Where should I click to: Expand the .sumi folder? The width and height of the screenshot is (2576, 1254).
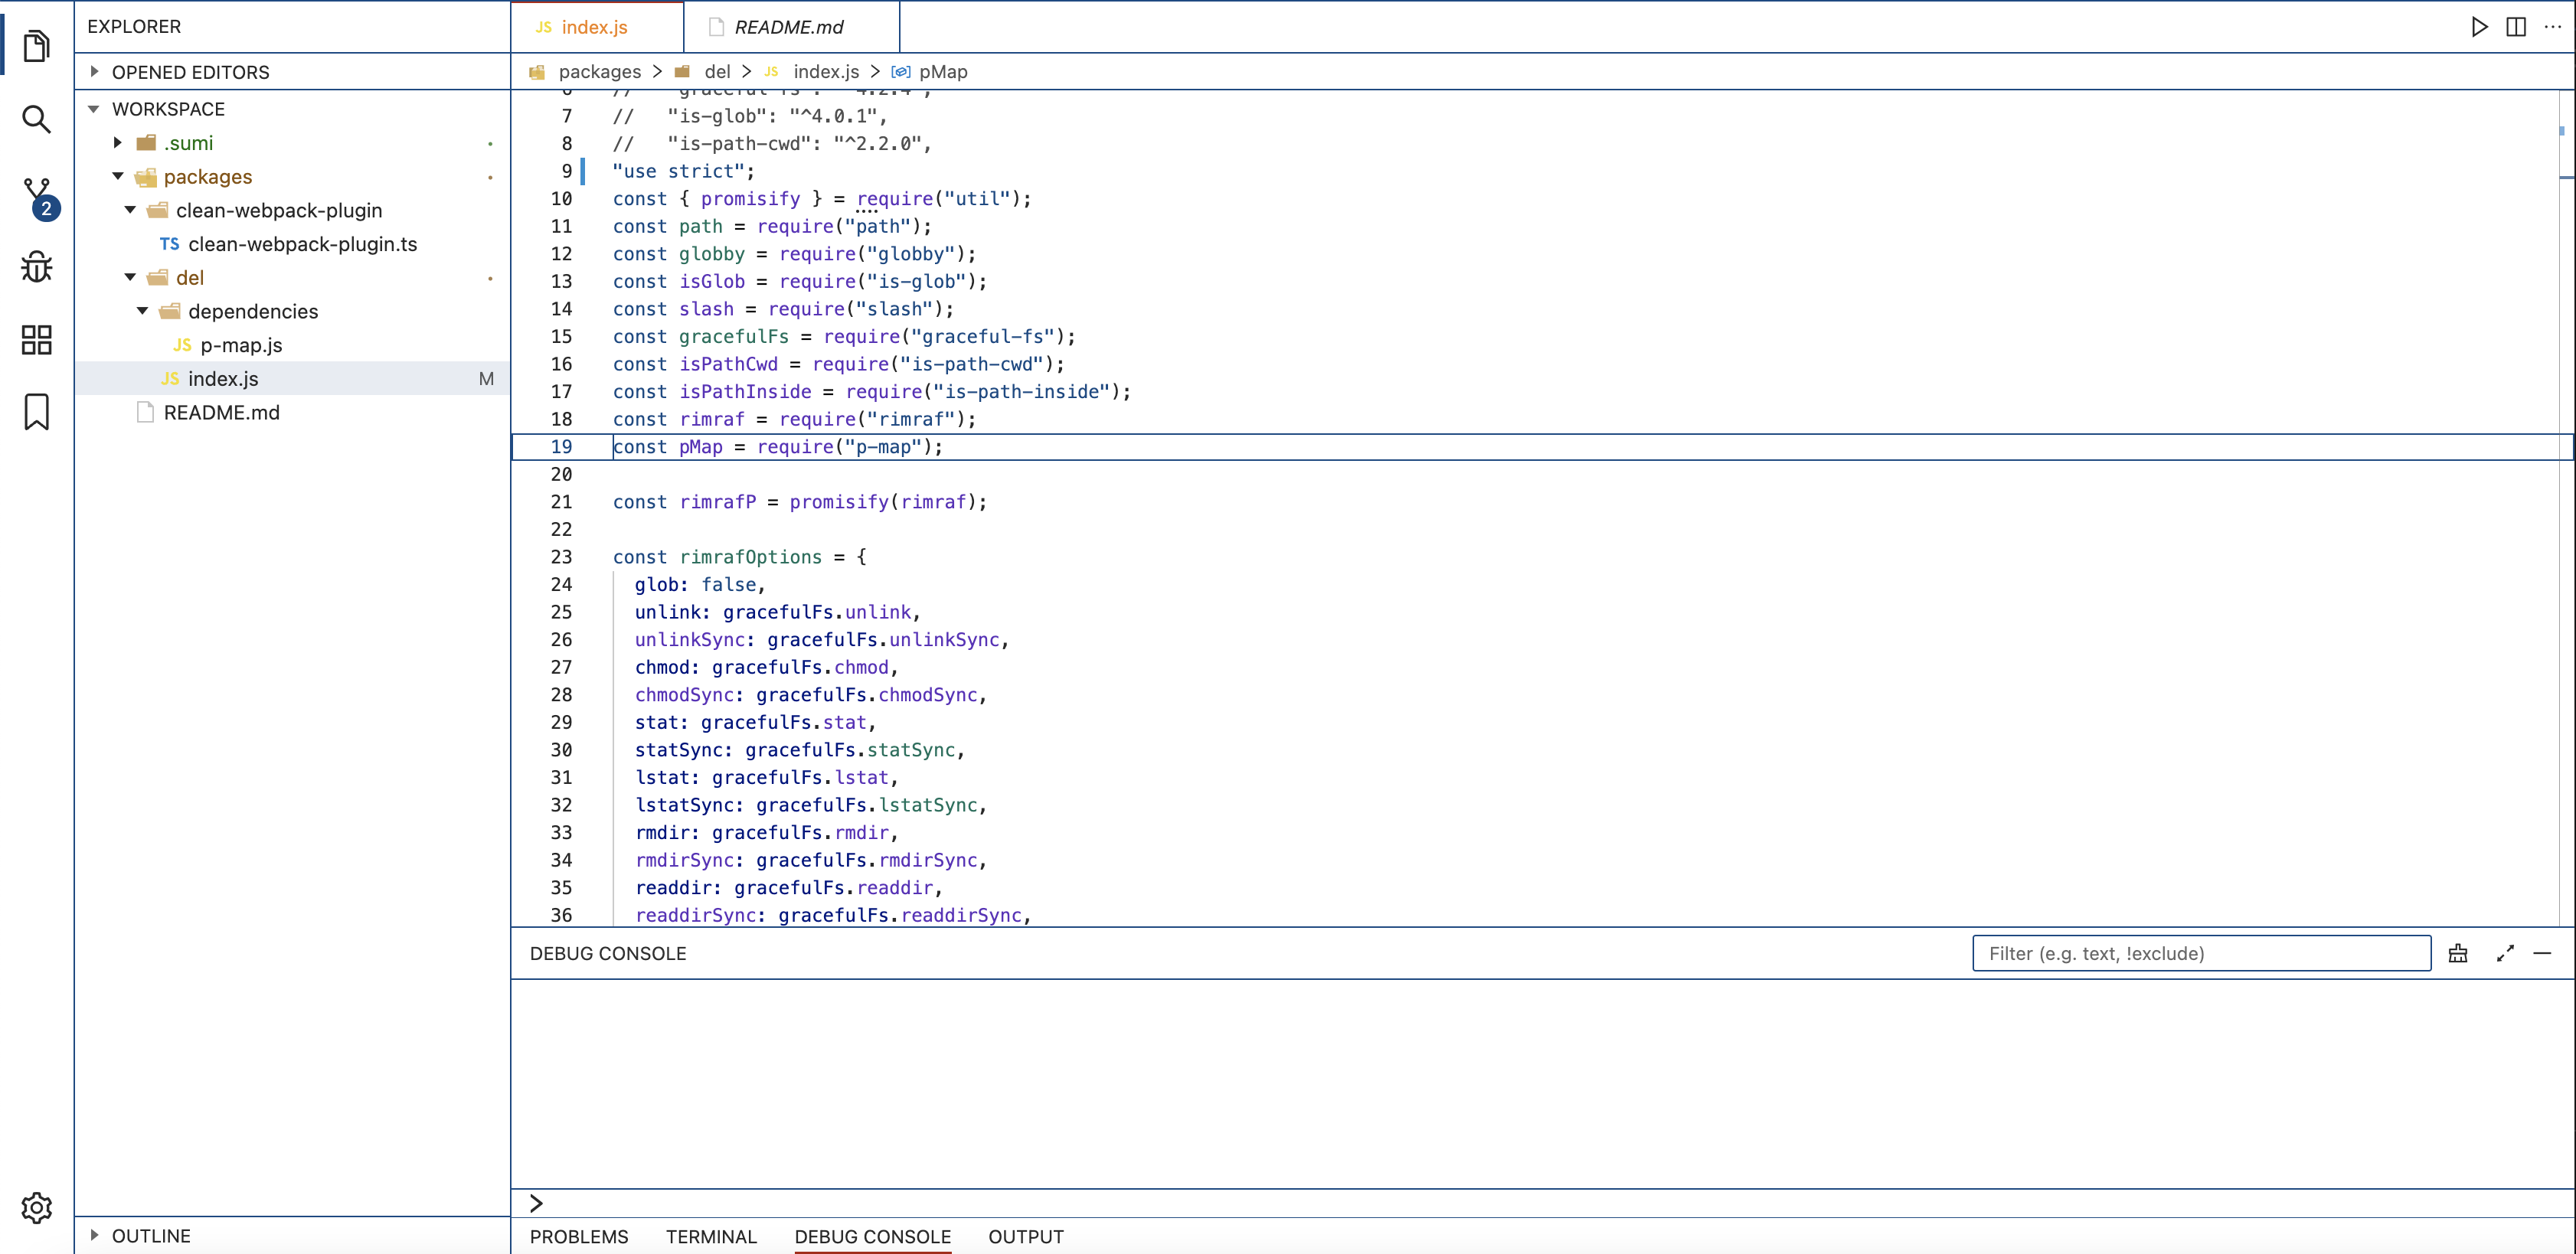(x=118, y=143)
